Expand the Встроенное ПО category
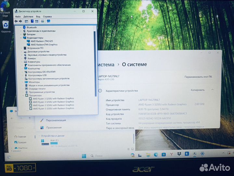The image size is (234, 176). click(21, 48)
